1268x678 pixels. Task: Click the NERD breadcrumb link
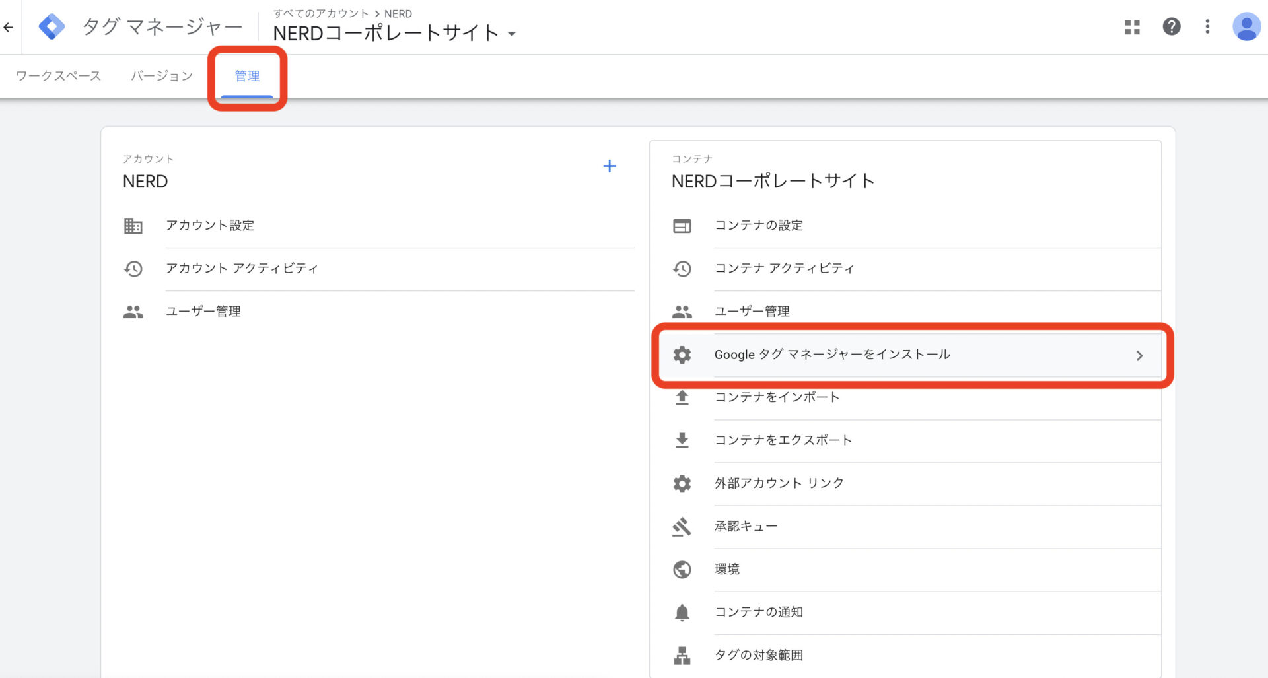398,13
